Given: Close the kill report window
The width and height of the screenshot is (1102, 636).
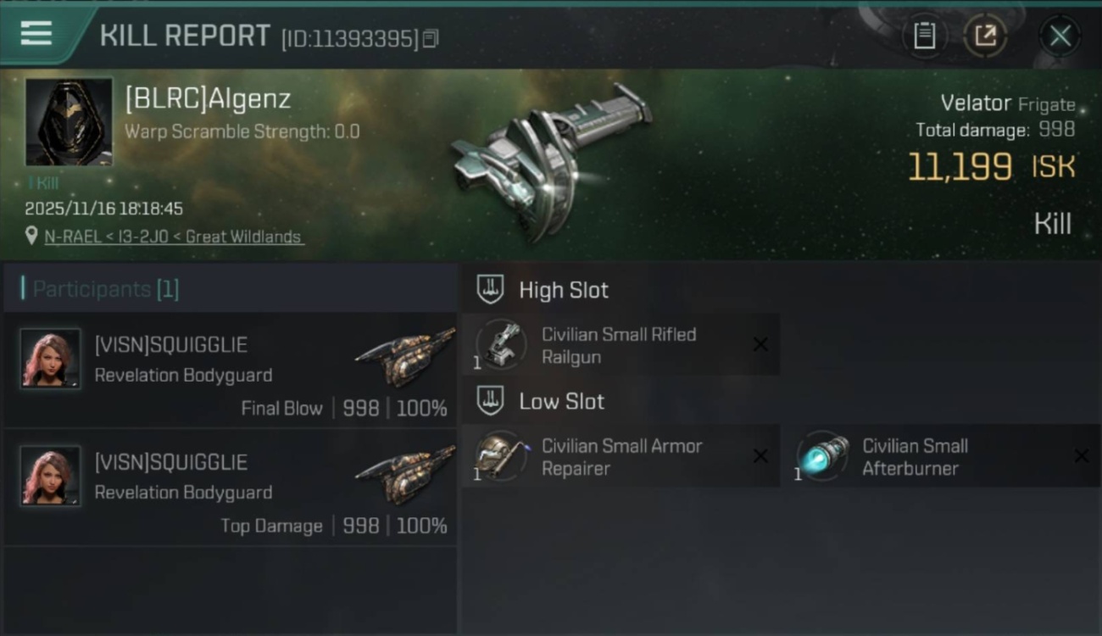Looking at the screenshot, I should tap(1060, 36).
